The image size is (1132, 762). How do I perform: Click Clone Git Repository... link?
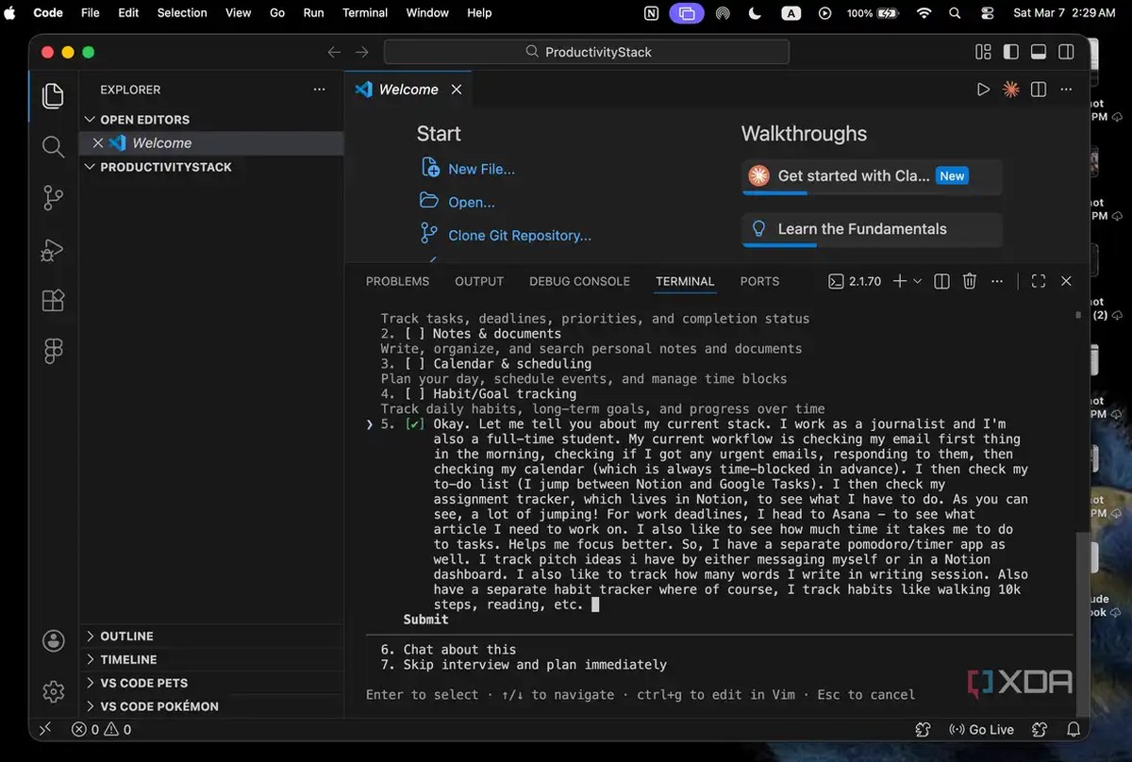click(520, 236)
